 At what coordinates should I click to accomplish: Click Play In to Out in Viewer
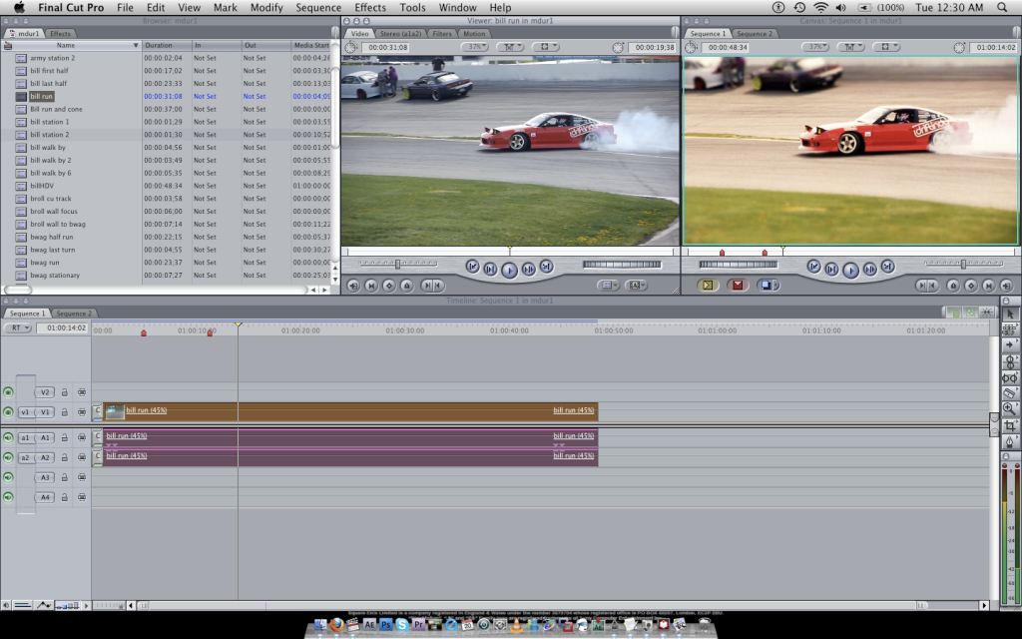[490, 269]
